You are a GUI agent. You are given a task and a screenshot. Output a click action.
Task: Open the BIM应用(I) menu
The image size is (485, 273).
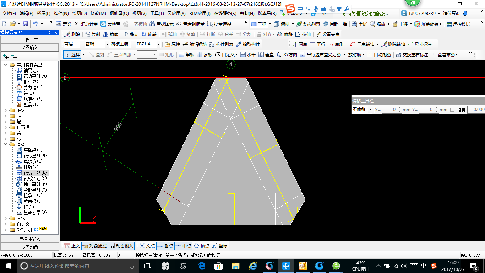coord(200,14)
